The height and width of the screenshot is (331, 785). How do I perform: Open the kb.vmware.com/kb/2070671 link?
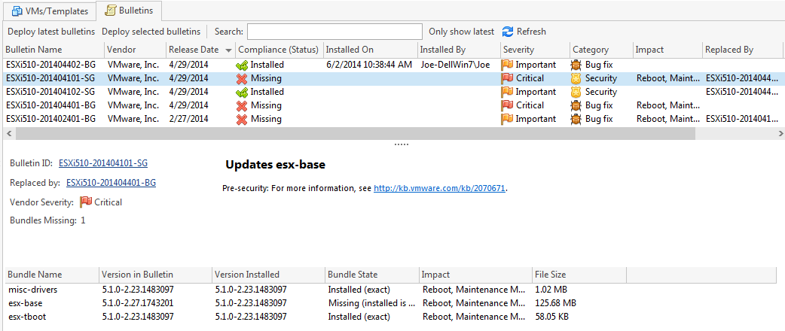(440, 189)
